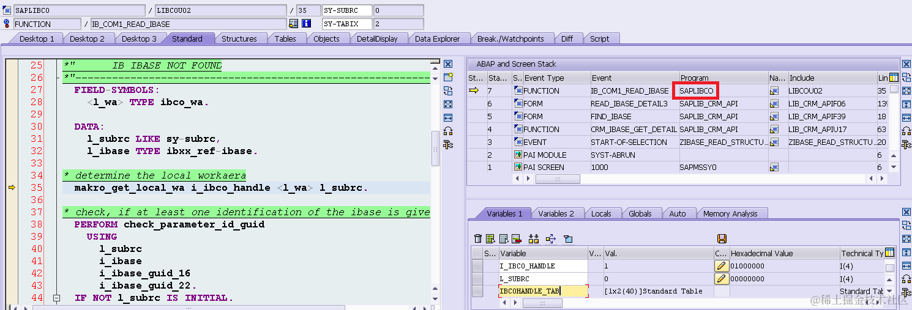Screen dimensions: 912x310
Task: Click navigation icon in READ_IBASE_DETAIL3 stack row
Action: tap(774, 103)
